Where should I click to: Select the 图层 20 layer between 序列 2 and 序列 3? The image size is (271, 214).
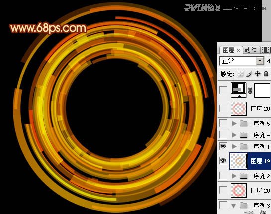coord(260,191)
